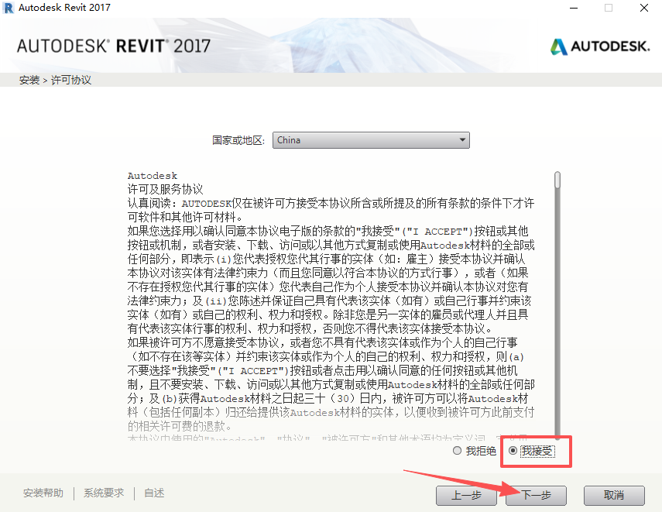This screenshot has height=512, width=662.
Task: Click the 许可及服务协议 heading text
Action: pos(165,189)
